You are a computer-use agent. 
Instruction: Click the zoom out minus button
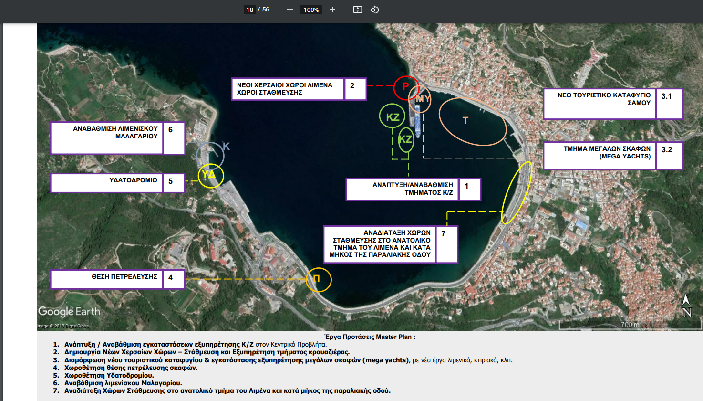[x=289, y=10]
